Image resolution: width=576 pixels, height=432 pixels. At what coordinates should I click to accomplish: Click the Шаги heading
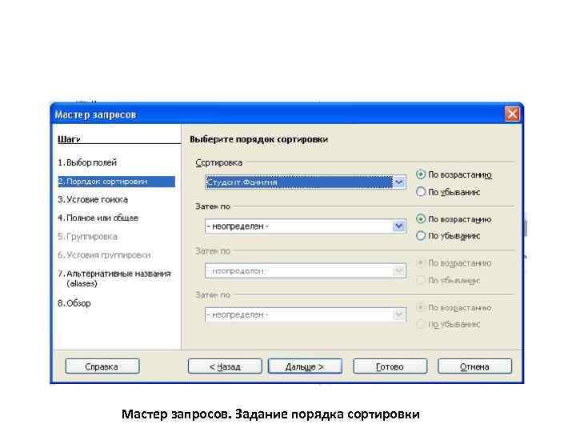click(69, 139)
